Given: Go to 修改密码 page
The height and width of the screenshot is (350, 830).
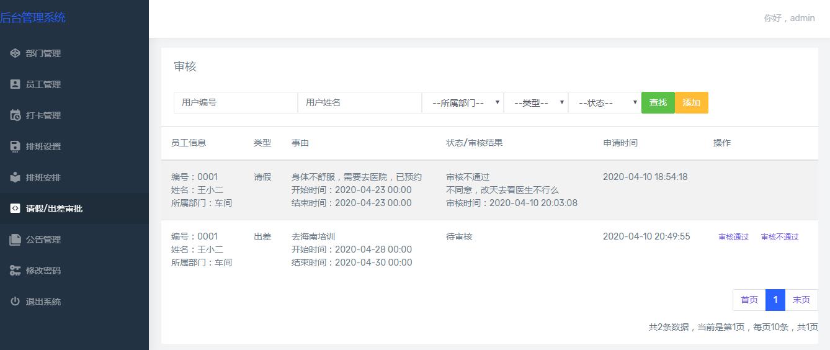Looking at the screenshot, I should pos(74,271).
